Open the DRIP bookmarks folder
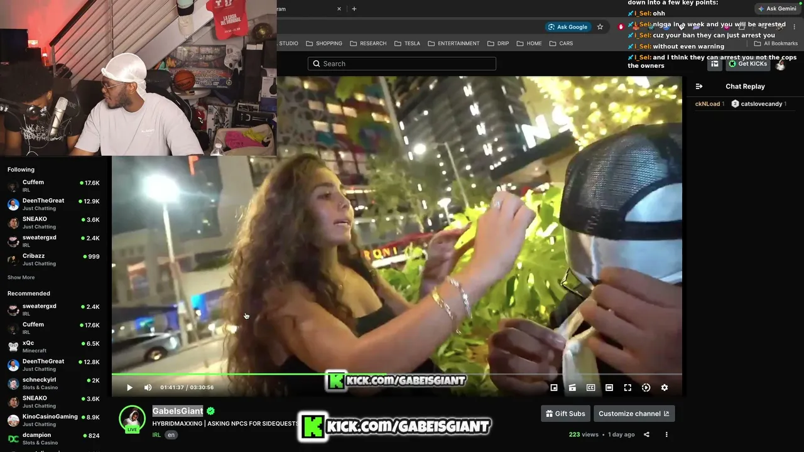 pyautogui.click(x=498, y=43)
